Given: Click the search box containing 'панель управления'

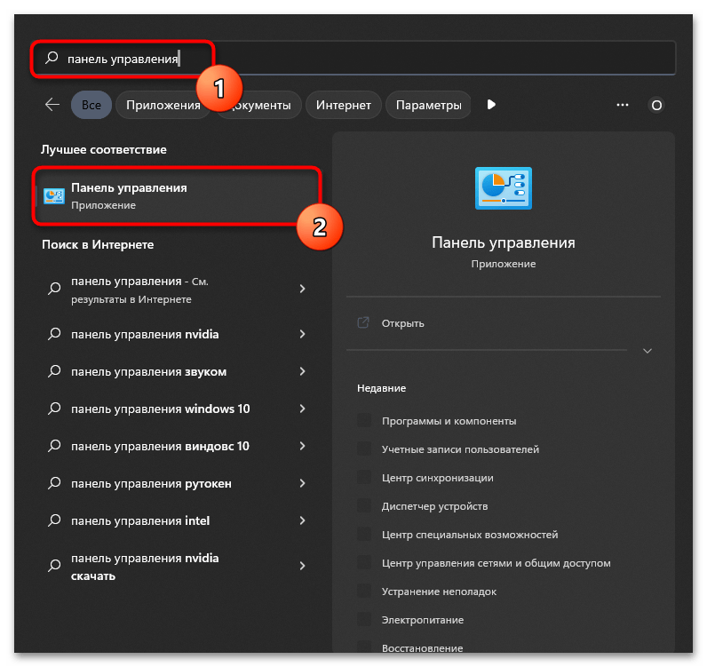Looking at the screenshot, I should (354, 59).
